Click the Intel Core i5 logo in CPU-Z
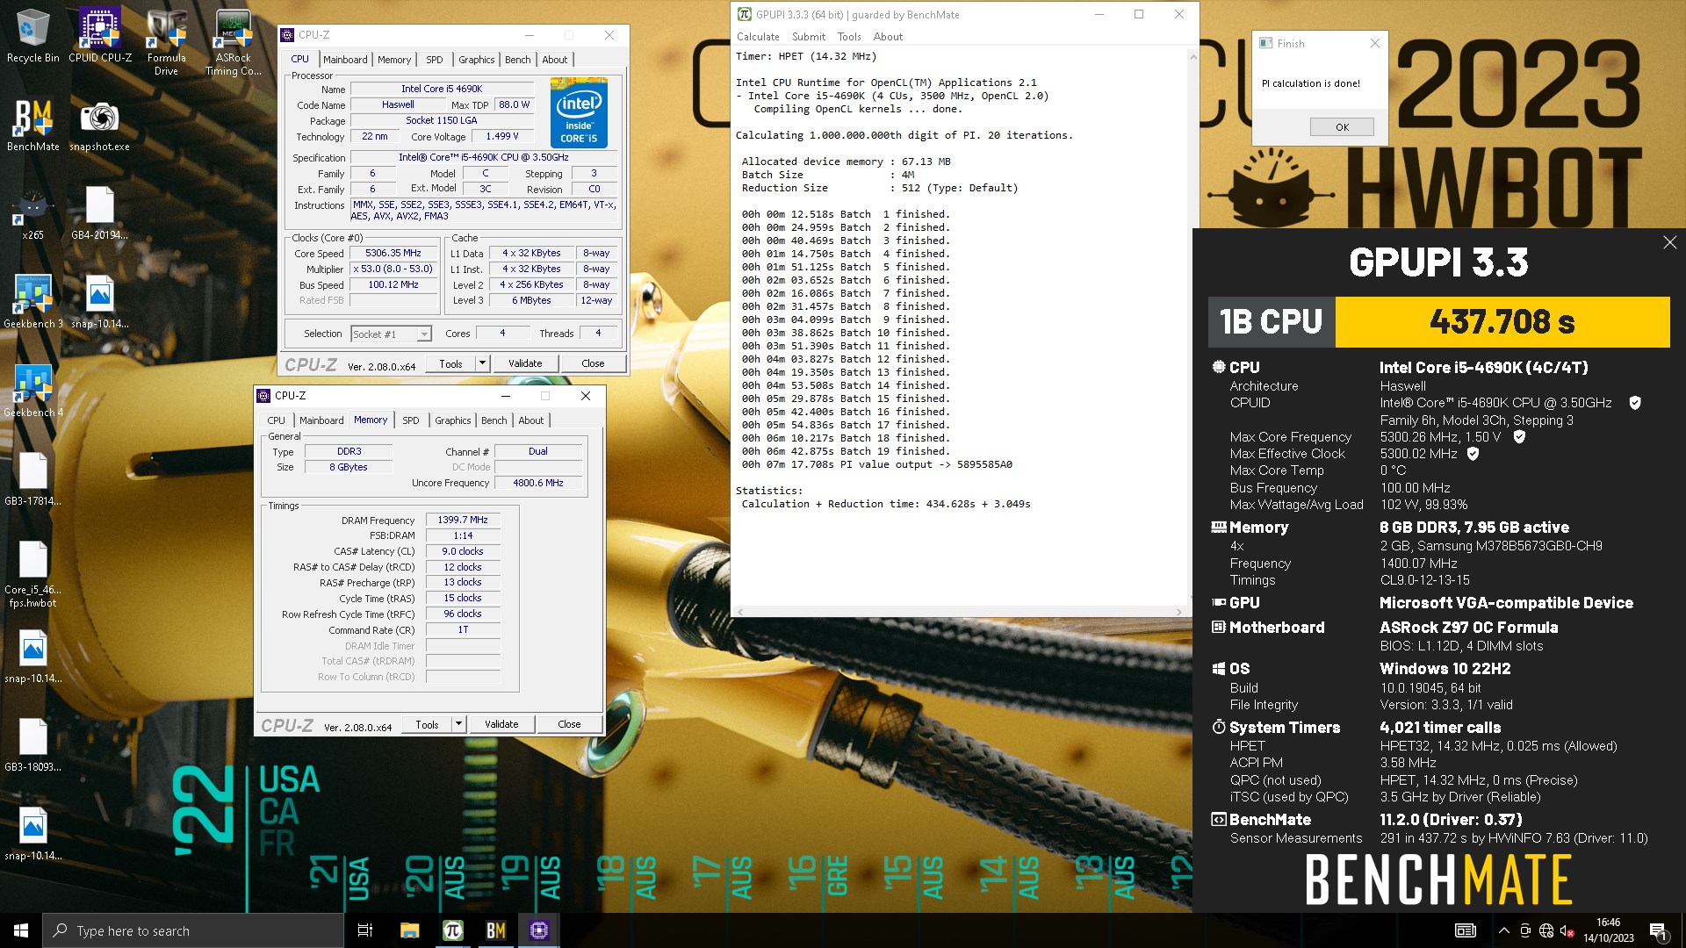 click(x=579, y=112)
